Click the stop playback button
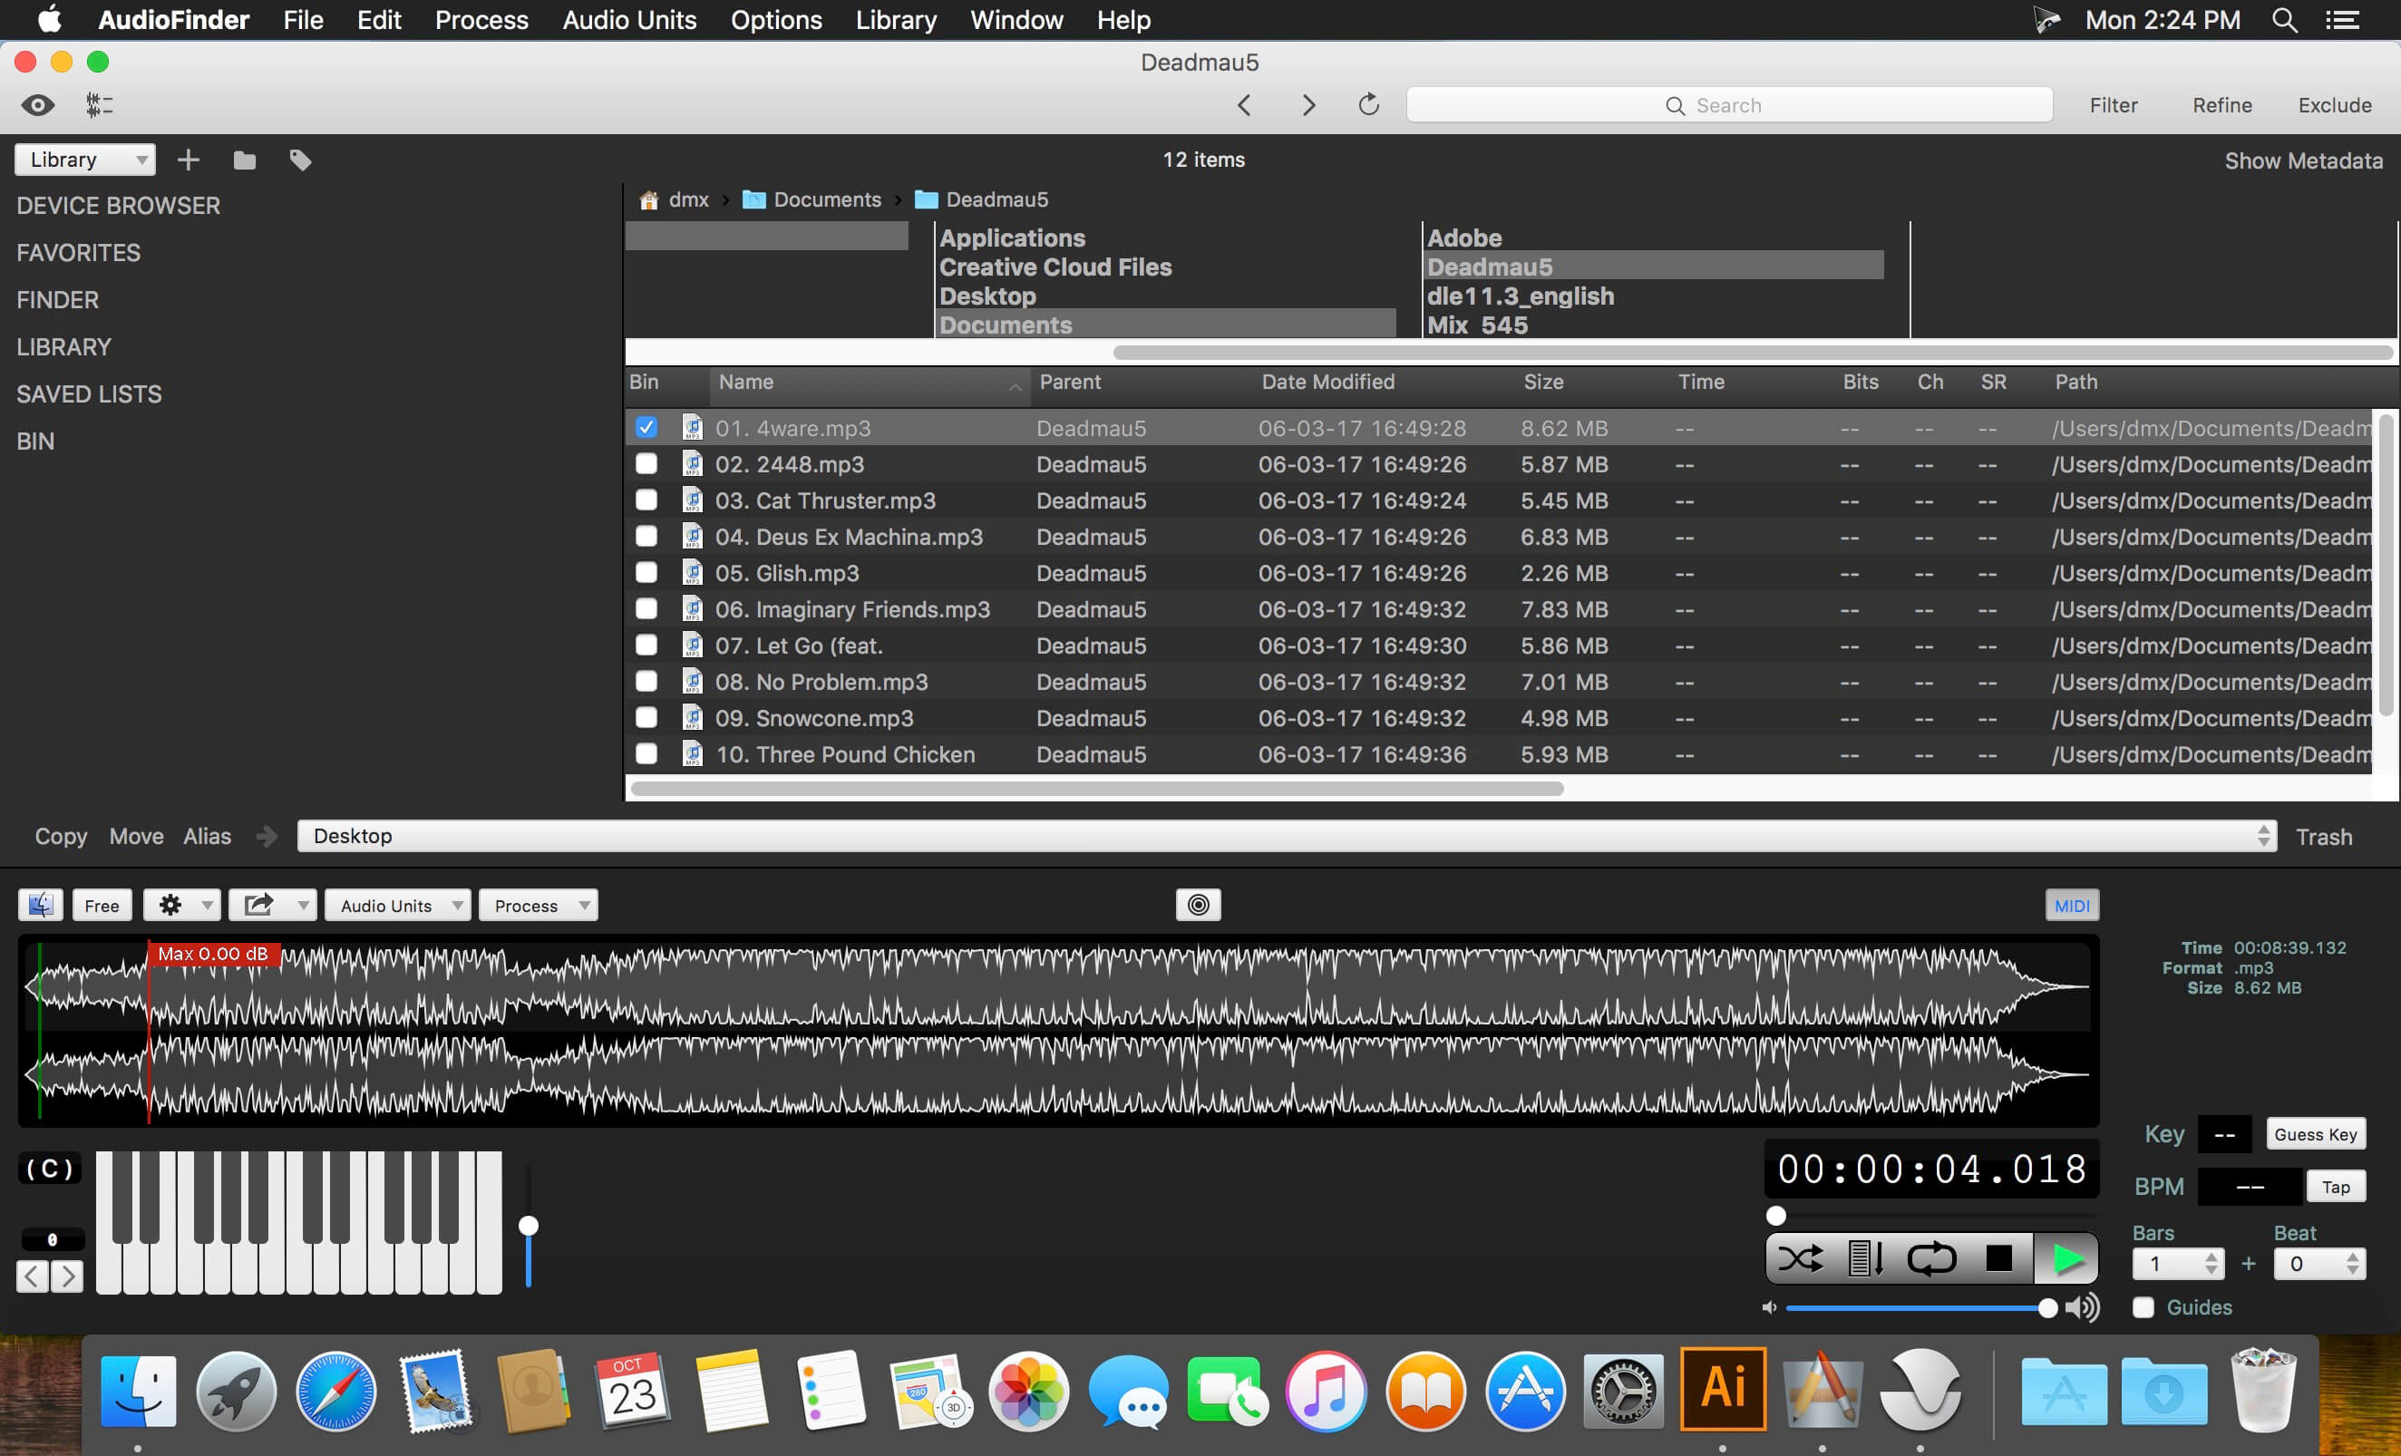 1998,1258
